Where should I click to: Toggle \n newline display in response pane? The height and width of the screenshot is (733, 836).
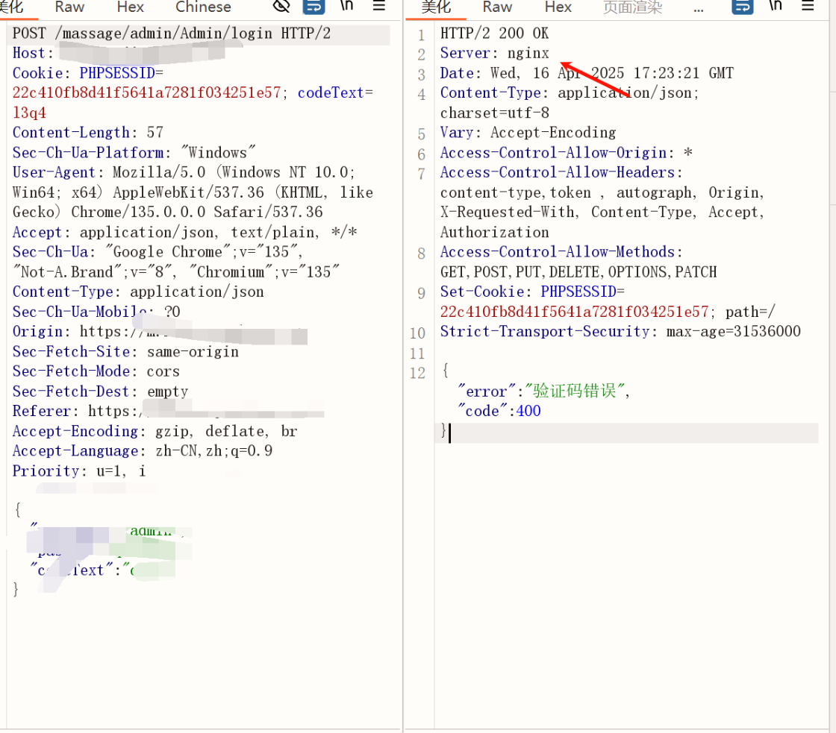(776, 6)
